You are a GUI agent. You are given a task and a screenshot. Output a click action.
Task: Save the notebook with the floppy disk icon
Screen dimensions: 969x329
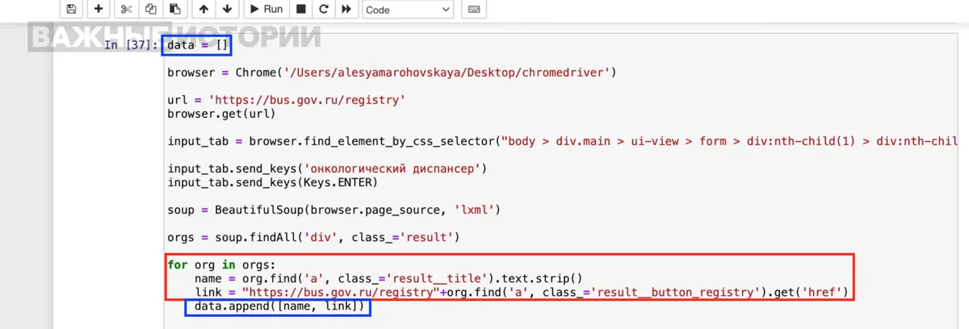pyautogui.click(x=71, y=9)
